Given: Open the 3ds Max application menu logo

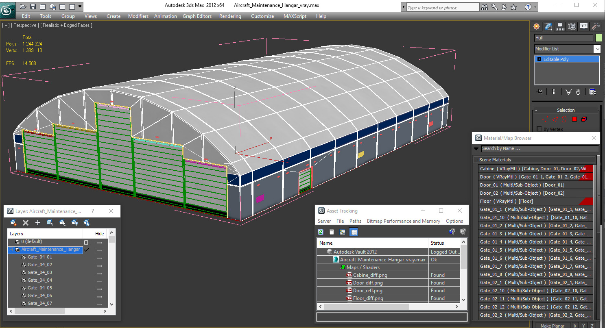Looking at the screenshot, I should pyautogui.click(x=7, y=10).
